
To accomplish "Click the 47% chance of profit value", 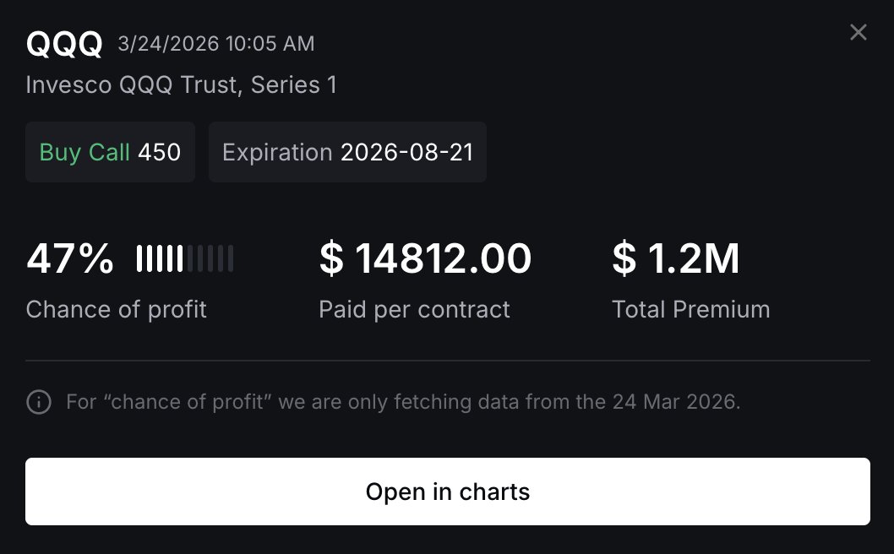I will (x=70, y=258).
